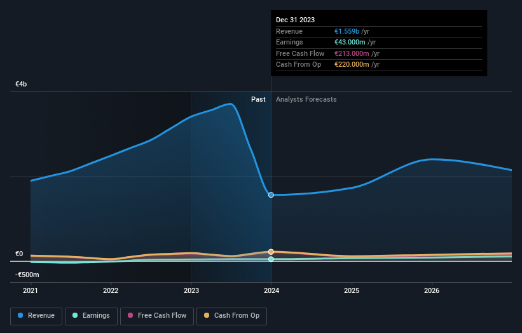Click the €43.000m earnings value
Image resolution: width=522 pixels, height=333 pixels.
[350, 42]
